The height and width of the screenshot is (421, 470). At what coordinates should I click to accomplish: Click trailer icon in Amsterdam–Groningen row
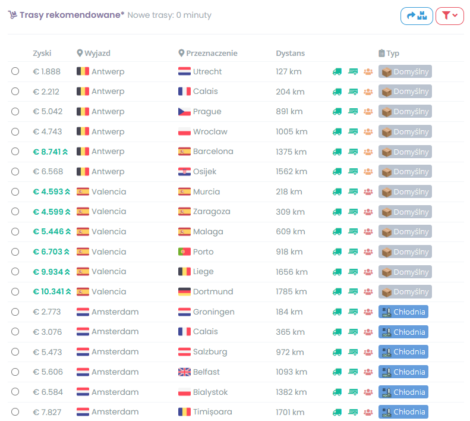tap(353, 312)
